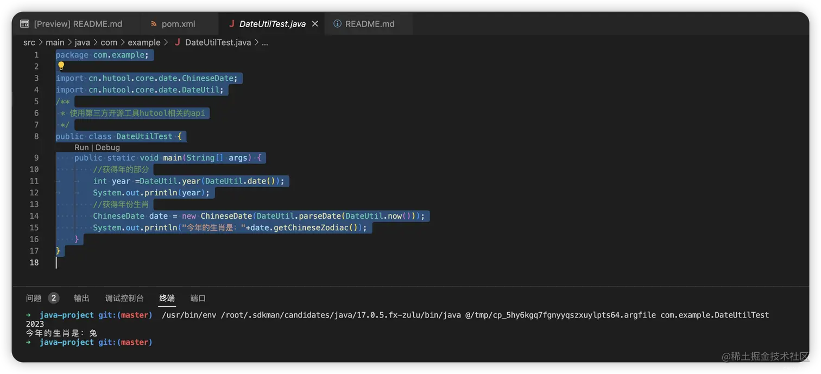Open the 端口 panel tab
This screenshot has height=374, width=821.
(x=198, y=298)
